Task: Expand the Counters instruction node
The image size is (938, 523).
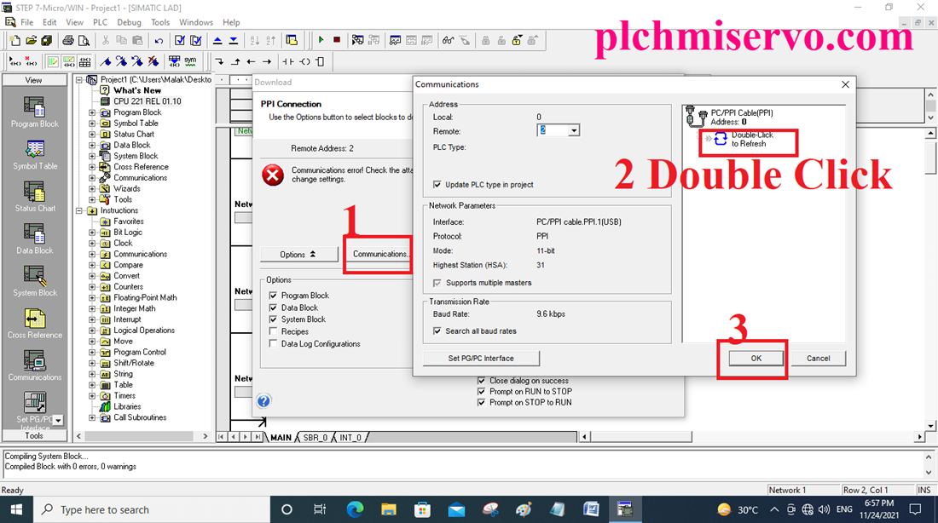Action: point(92,287)
